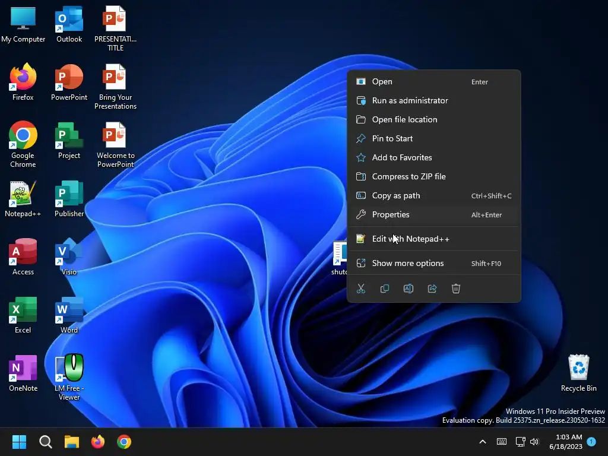This screenshot has width=608, height=456.
Task: Select the LM Free Viewer shortcut
Action: pos(69,377)
